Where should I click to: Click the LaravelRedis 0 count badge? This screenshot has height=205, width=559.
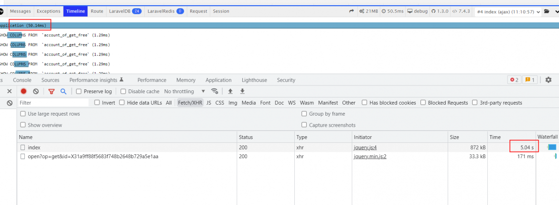[x=180, y=11]
